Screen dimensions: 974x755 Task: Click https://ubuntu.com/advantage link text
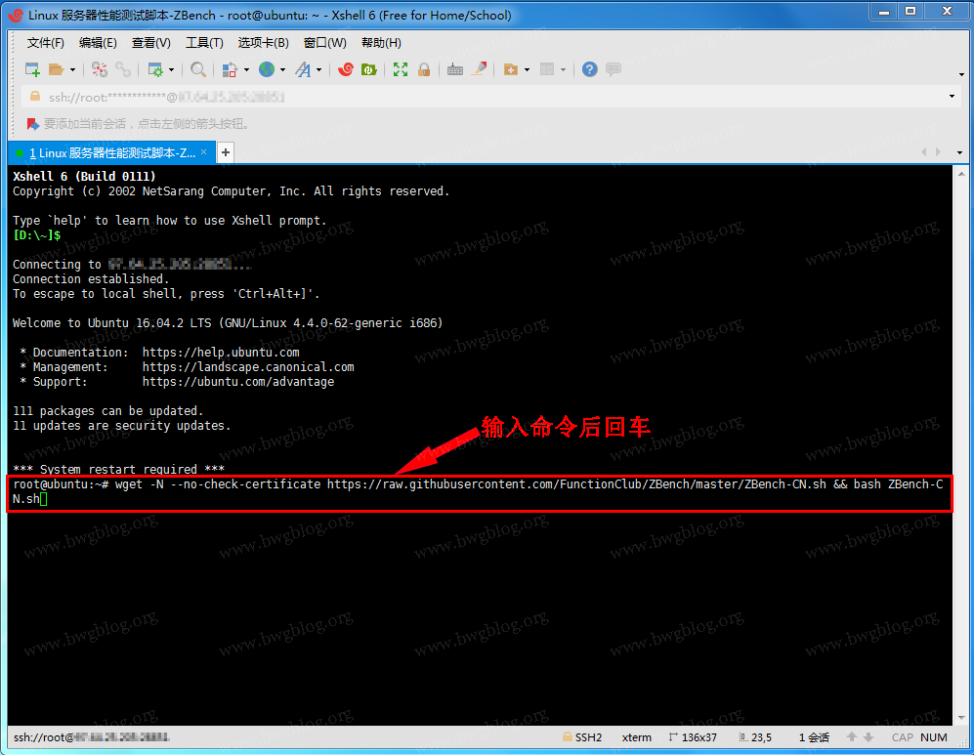coord(238,382)
